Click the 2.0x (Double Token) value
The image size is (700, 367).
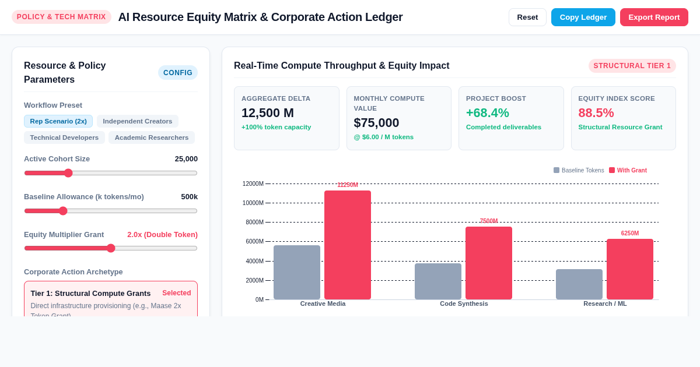click(x=162, y=234)
